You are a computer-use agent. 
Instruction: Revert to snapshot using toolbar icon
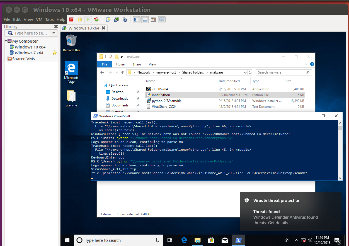tap(117, 20)
